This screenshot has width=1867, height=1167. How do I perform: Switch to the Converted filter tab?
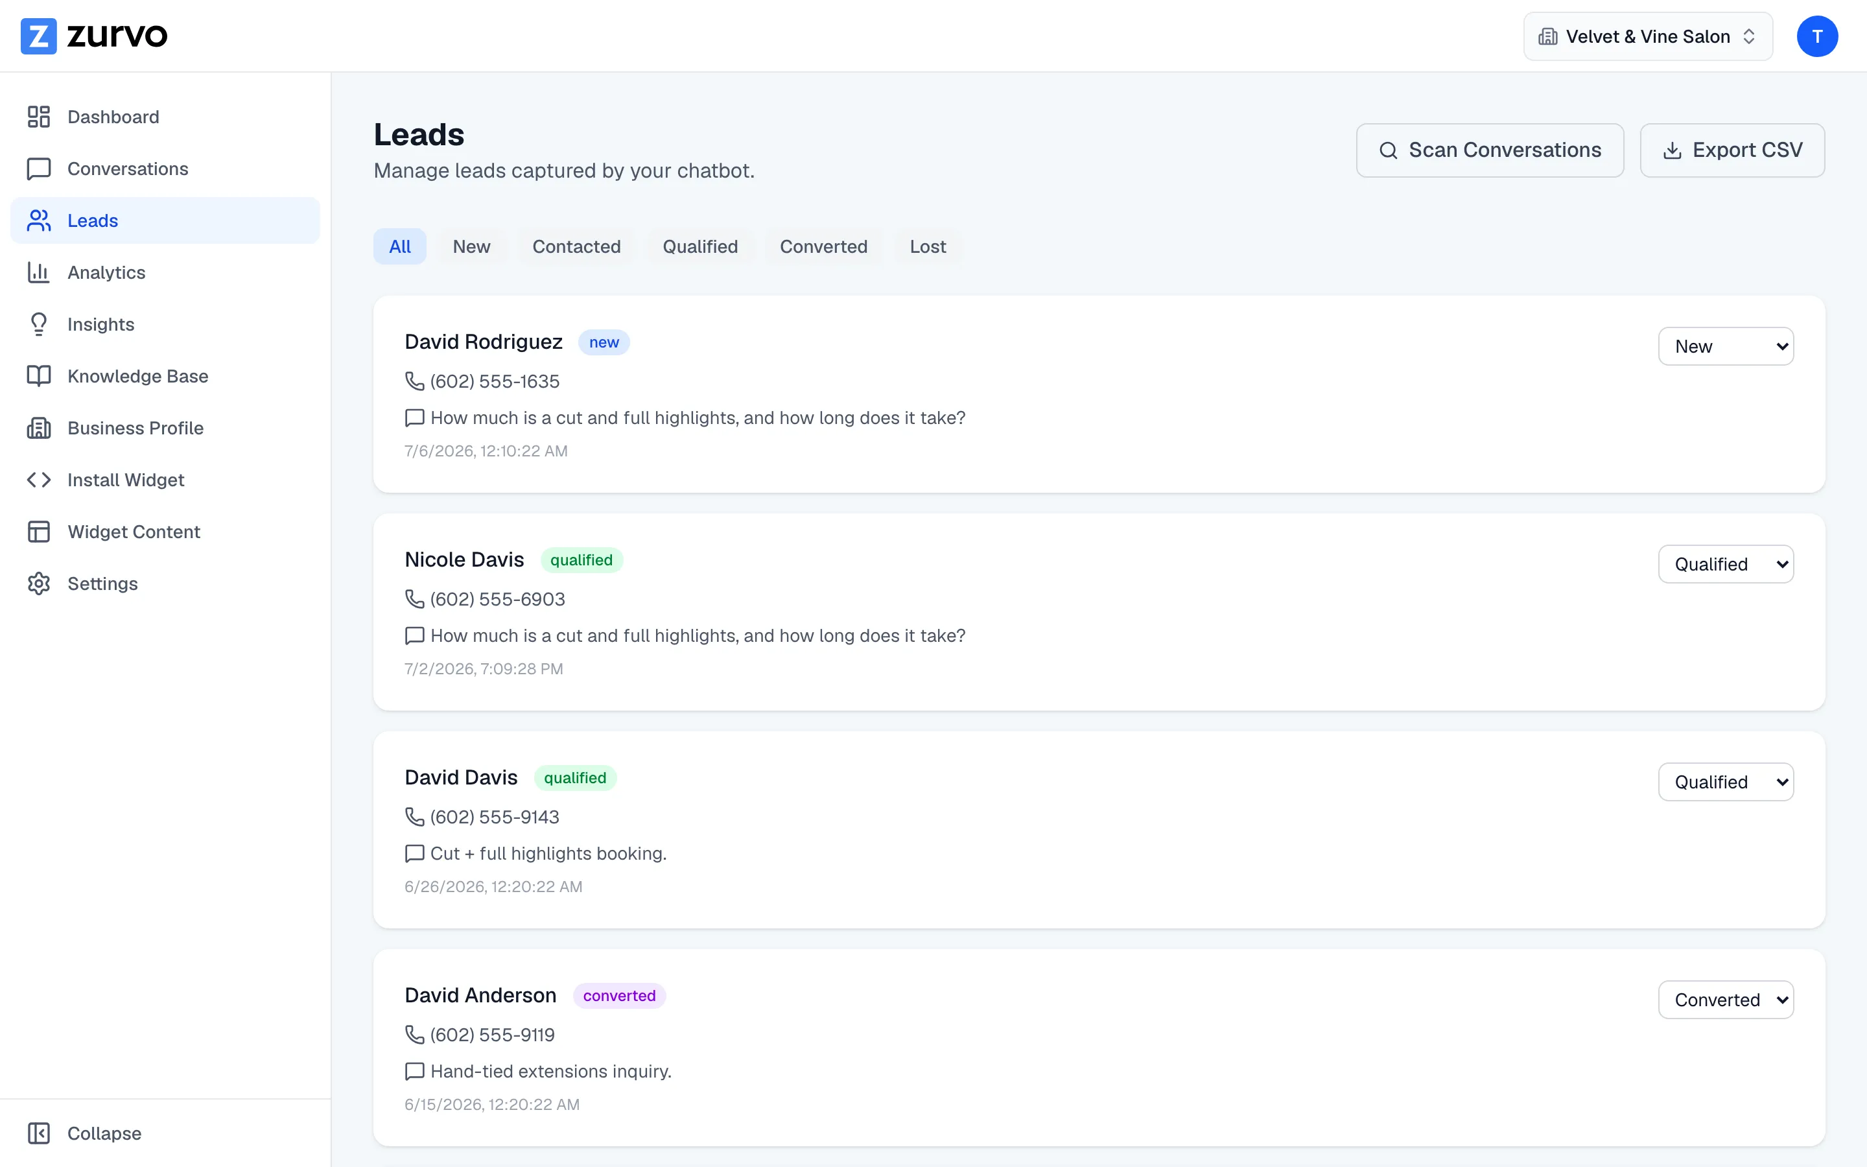point(823,246)
